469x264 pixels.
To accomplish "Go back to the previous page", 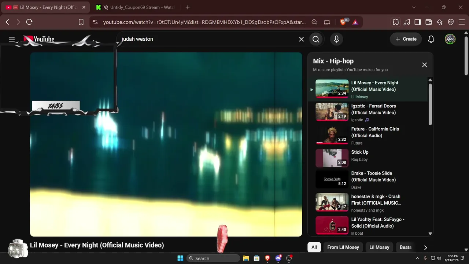I will pos(7,22).
